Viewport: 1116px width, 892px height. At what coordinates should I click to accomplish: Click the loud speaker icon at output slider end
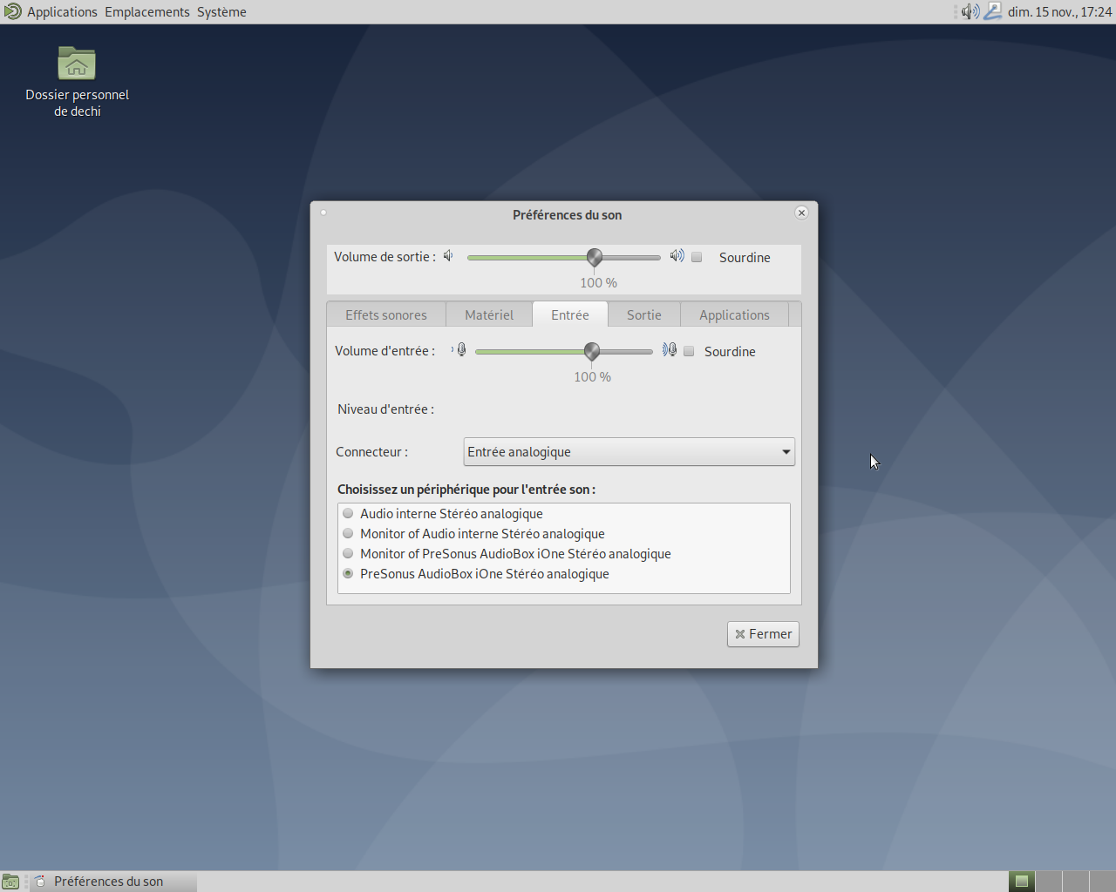pos(677,256)
